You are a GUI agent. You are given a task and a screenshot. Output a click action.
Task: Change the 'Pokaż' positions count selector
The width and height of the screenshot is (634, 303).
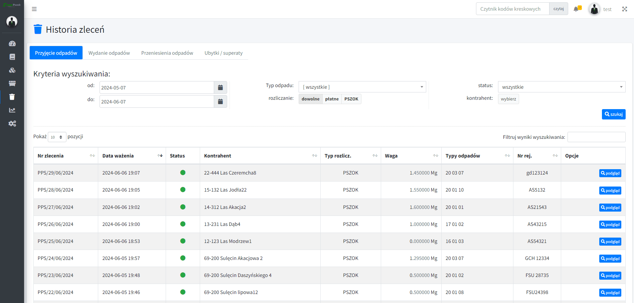(57, 137)
